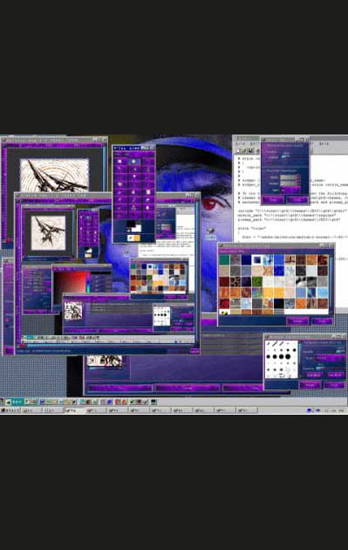Select the Crop tool in toolbox
Viewport: 348px width, 550px height.
[148, 176]
